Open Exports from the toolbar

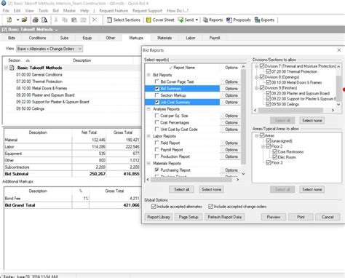264,20
